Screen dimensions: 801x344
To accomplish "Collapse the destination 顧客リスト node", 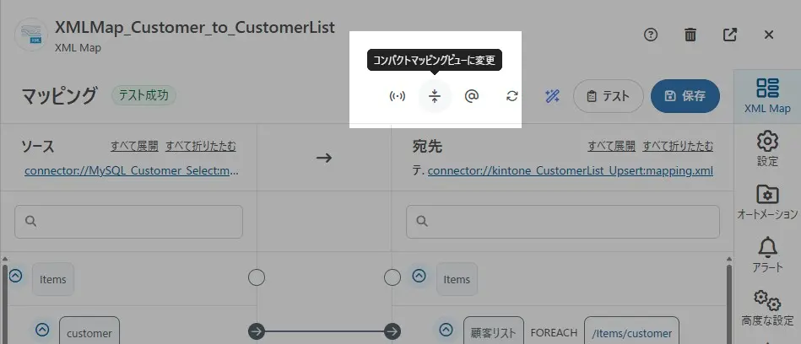I will click(x=446, y=330).
